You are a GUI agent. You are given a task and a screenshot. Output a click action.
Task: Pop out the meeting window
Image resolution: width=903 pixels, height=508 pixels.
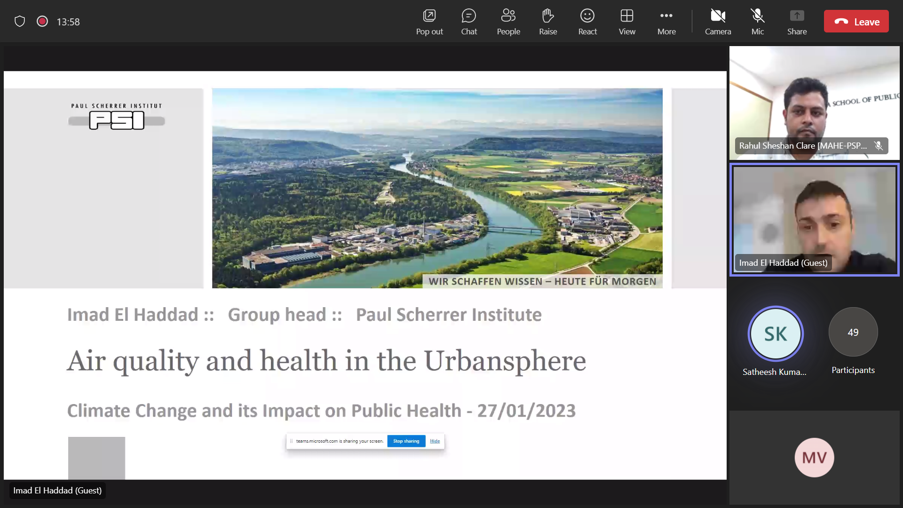429,22
